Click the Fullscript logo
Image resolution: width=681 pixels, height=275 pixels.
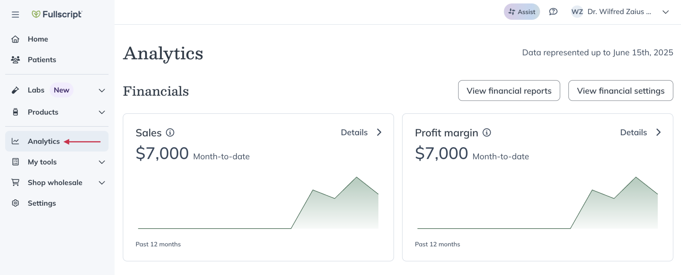click(x=57, y=14)
